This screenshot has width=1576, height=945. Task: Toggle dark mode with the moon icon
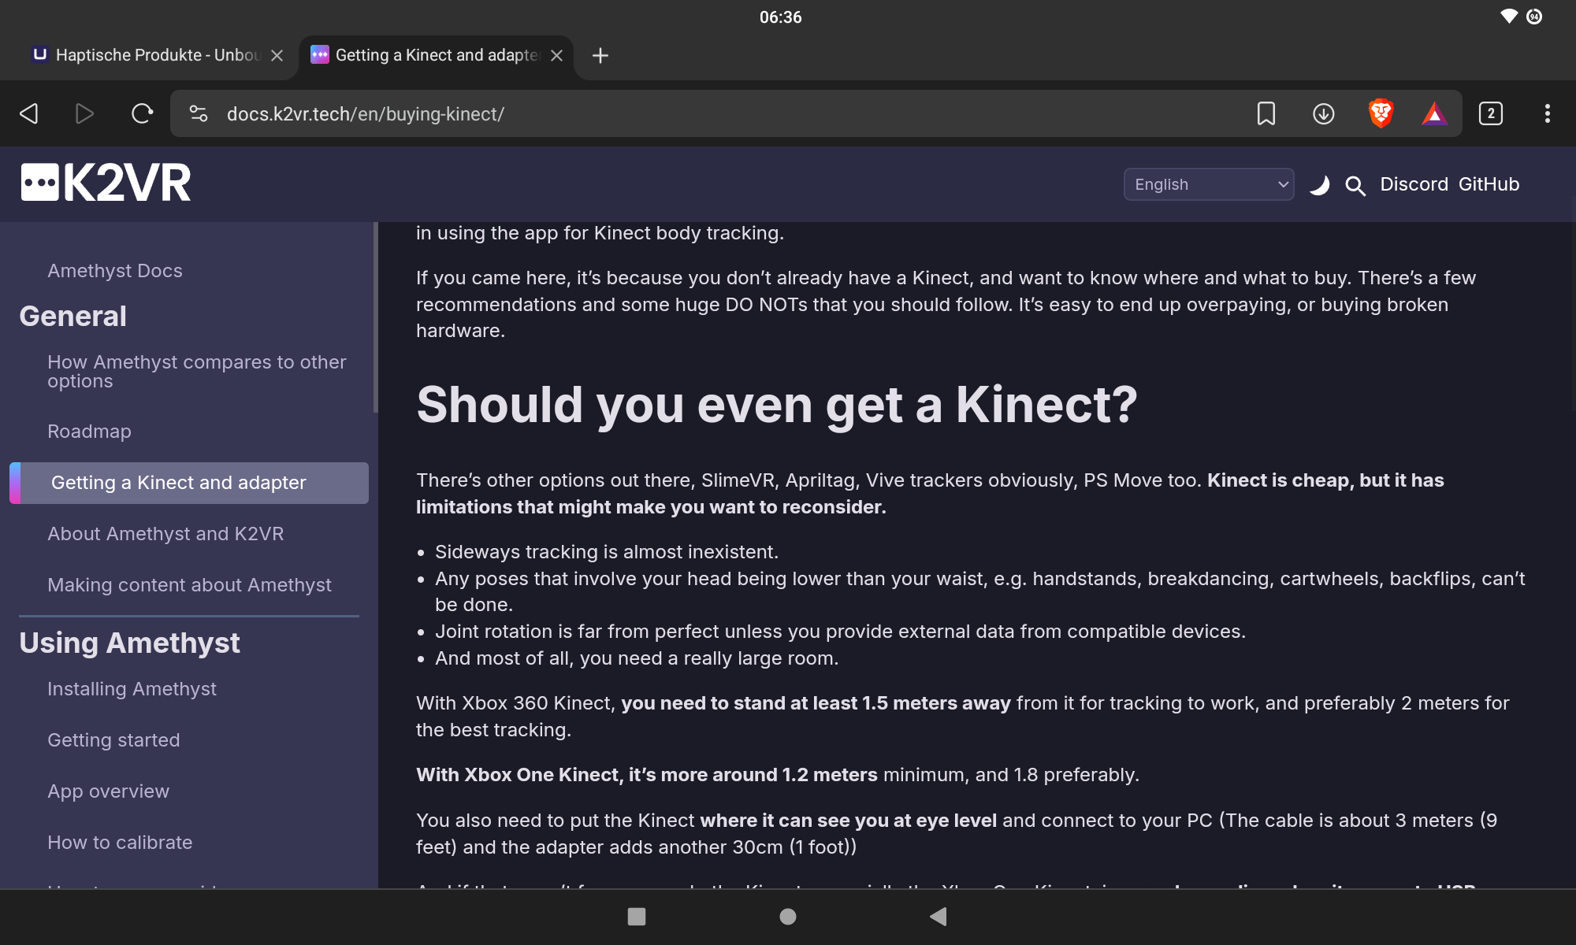click(1319, 185)
